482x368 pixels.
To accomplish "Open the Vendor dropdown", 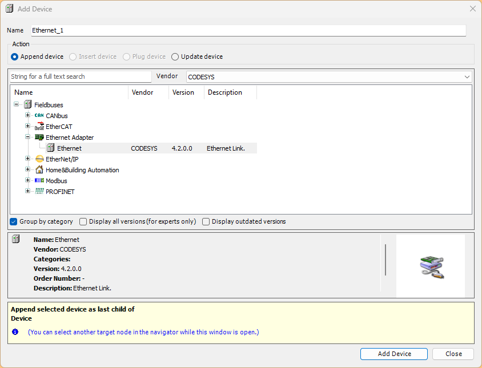I will (x=467, y=76).
